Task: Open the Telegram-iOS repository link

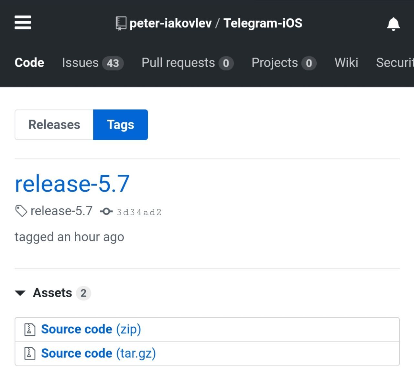Action: 263,23
